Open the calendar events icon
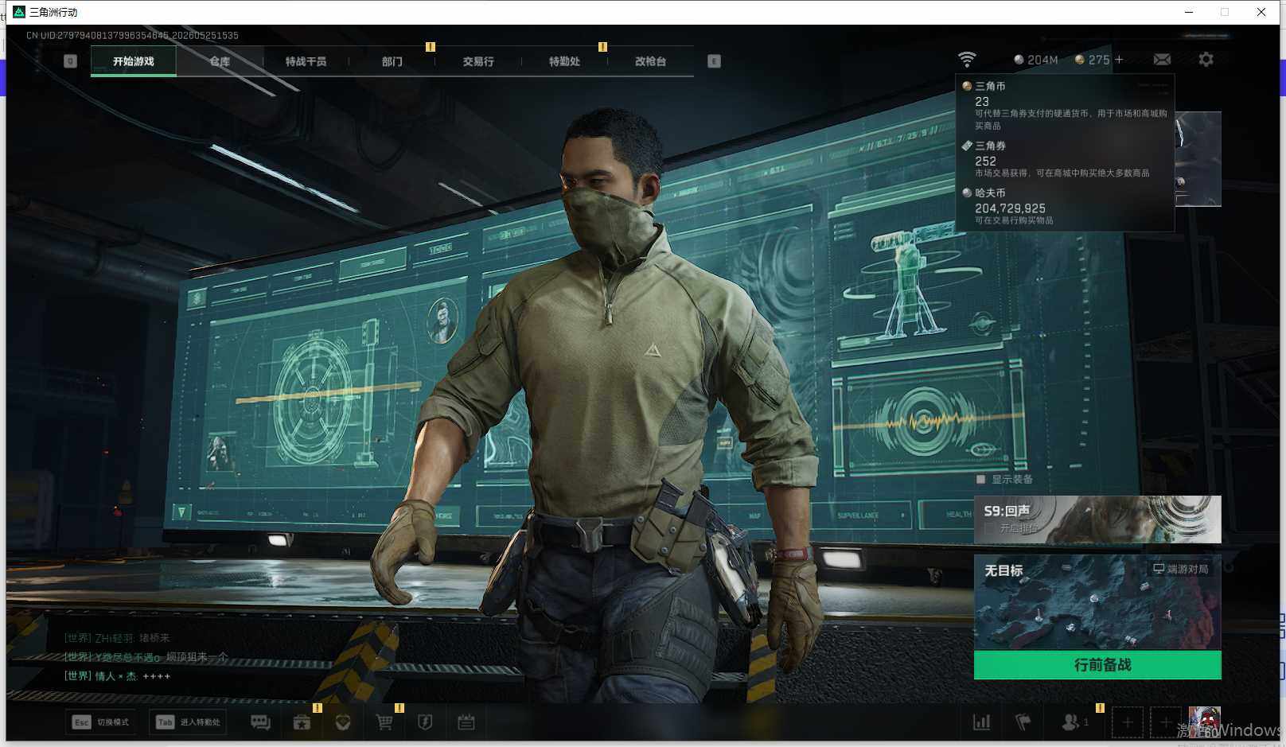This screenshot has height=747, width=1286. click(x=466, y=722)
